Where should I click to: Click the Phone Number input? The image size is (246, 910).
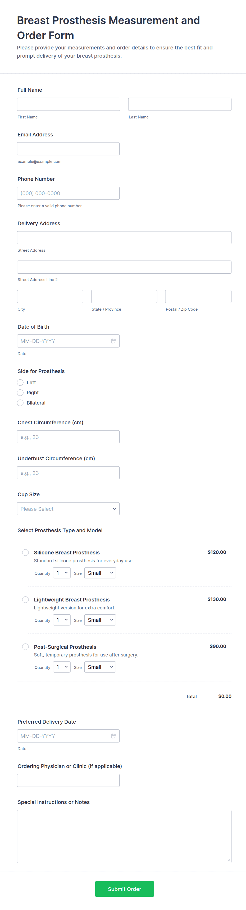tap(68, 193)
